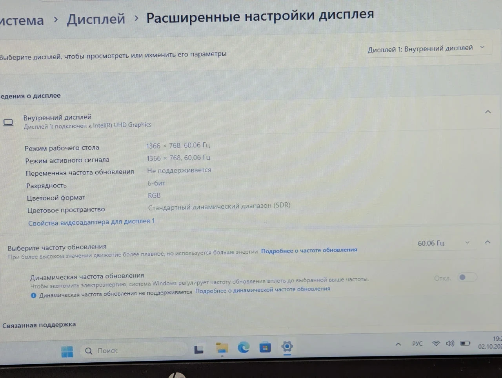Open Свойства видеоадаптера для дисплея 1
Image resolution: width=502 pixels, height=378 pixels.
pyautogui.click(x=91, y=222)
